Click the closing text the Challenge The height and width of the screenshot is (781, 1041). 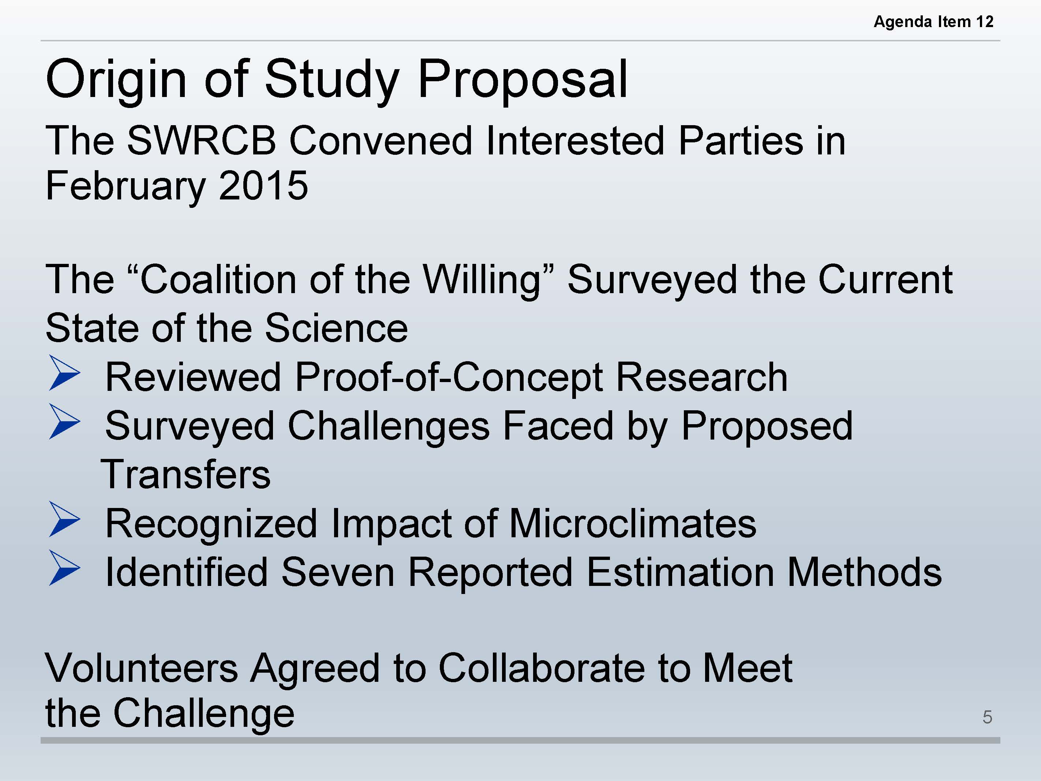click(170, 713)
